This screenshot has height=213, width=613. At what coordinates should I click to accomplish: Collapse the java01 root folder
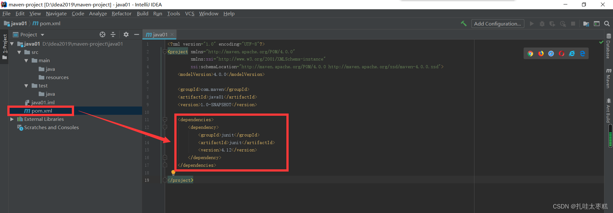coord(12,44)
